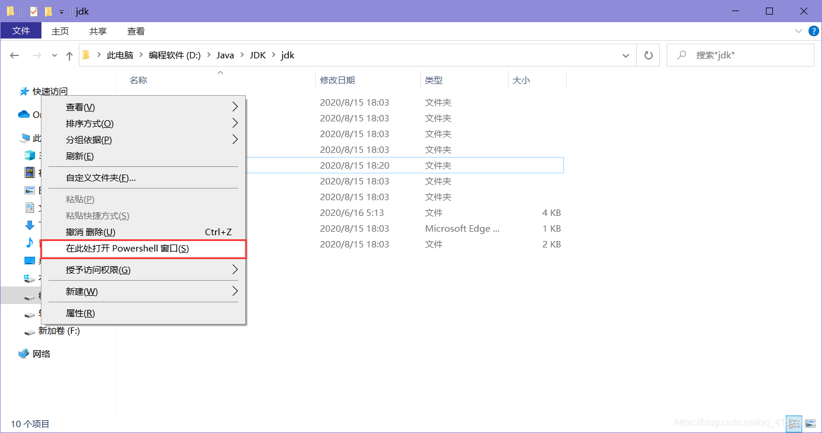Click Java in the address breadcrumb
Viewport: 822px width, 433px height.
point(225,55)
